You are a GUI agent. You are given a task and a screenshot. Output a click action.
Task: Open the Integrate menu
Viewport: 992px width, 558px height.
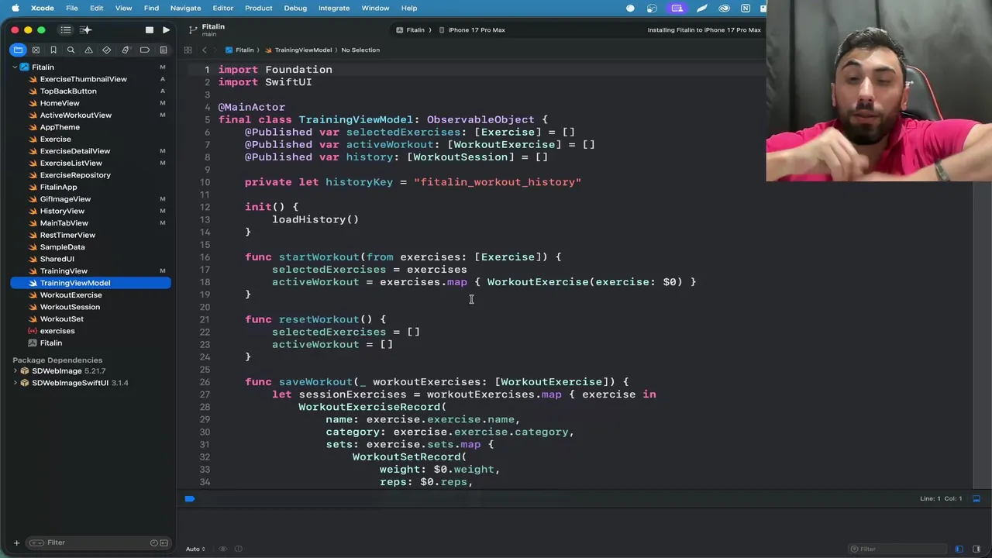334,8
